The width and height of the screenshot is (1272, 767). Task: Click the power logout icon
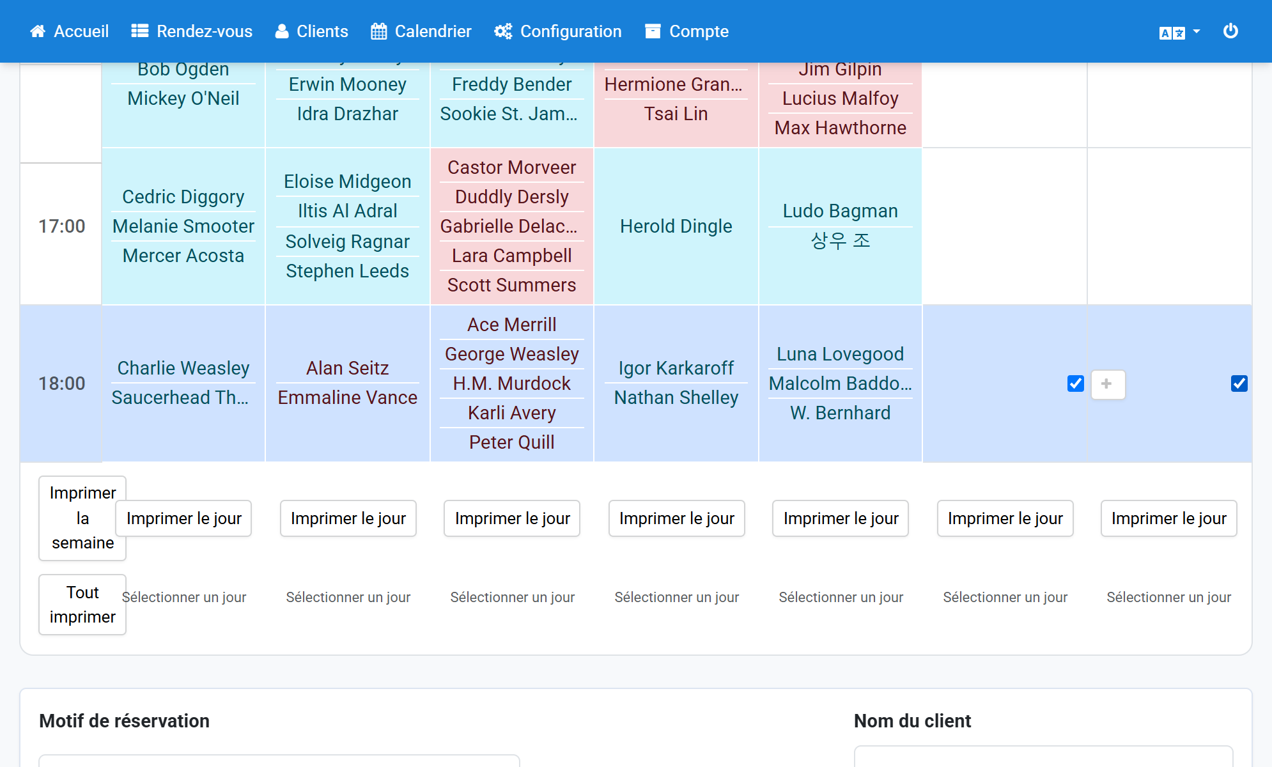[1230, 31]
